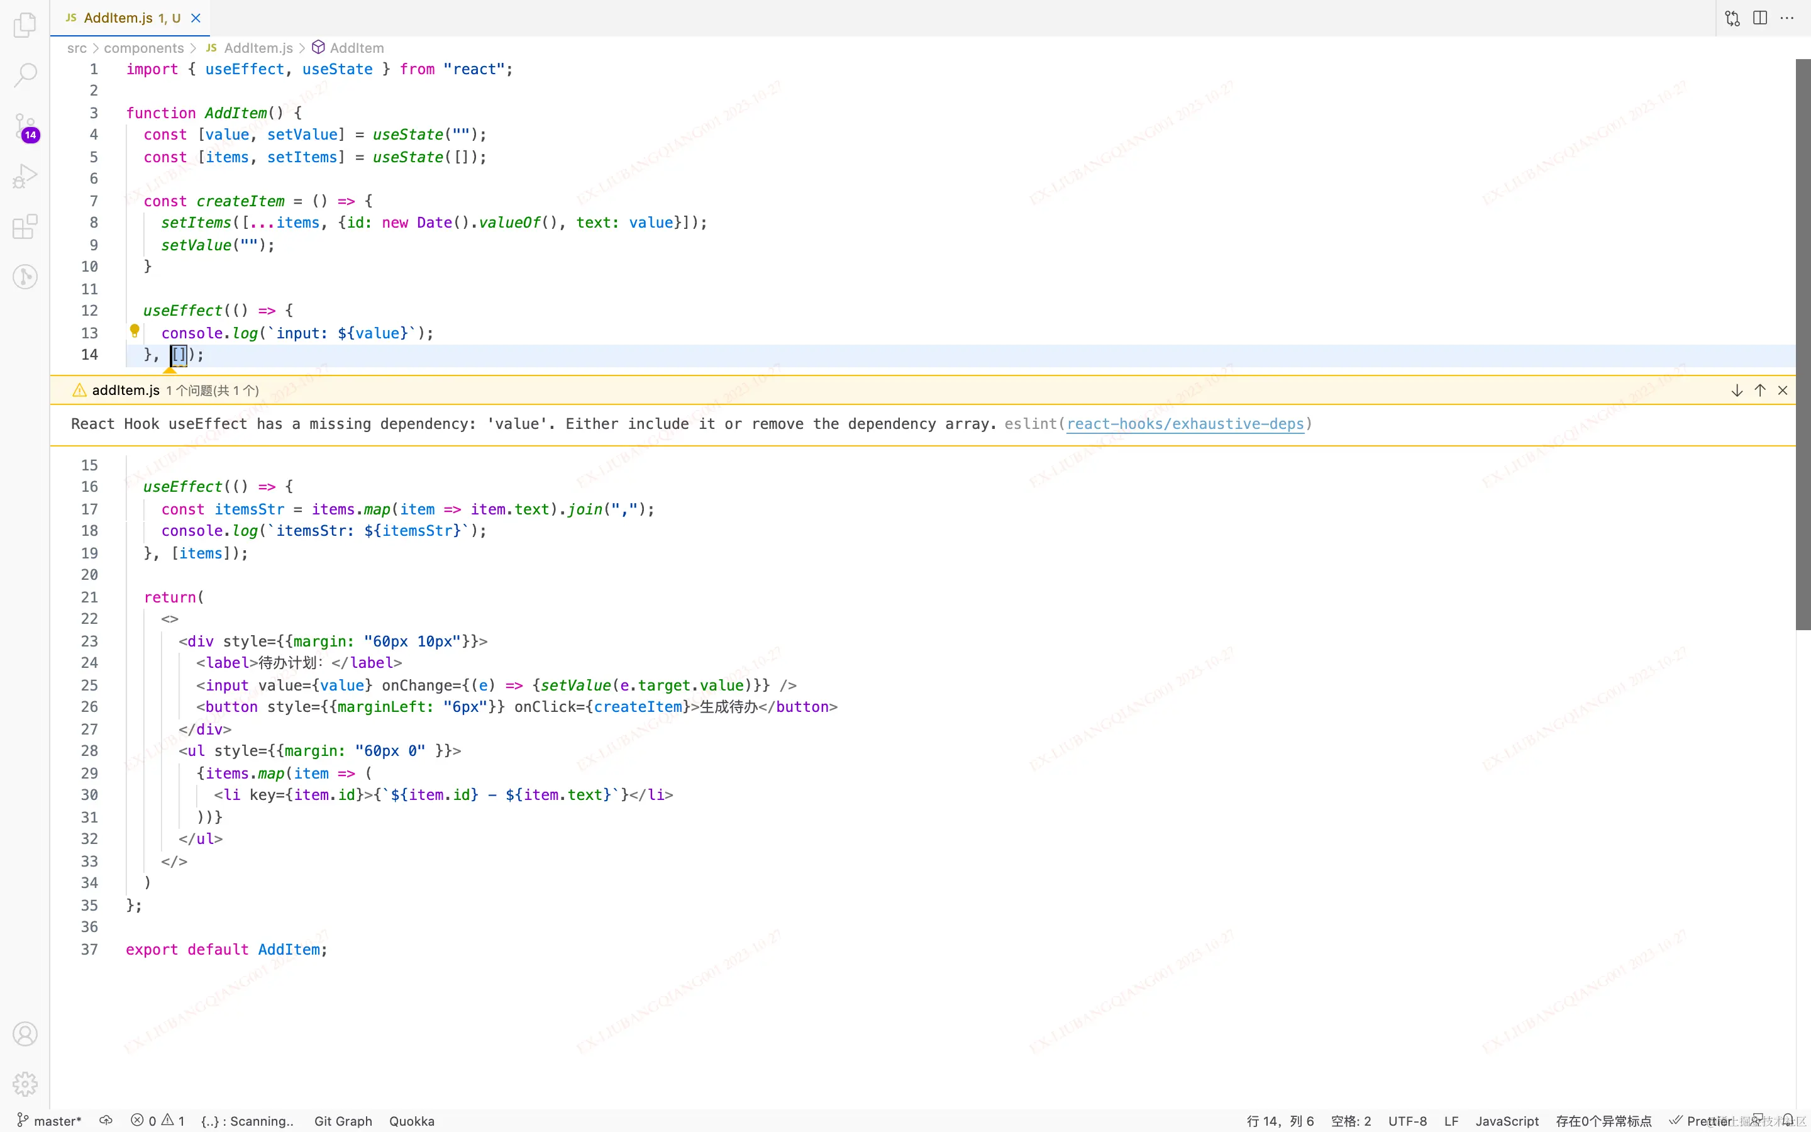Image resolution: width=1811 pixels, height=1132 pixels.
Task: Click the lightbulb quick fix icon
Action: click(x=135, y=330)
